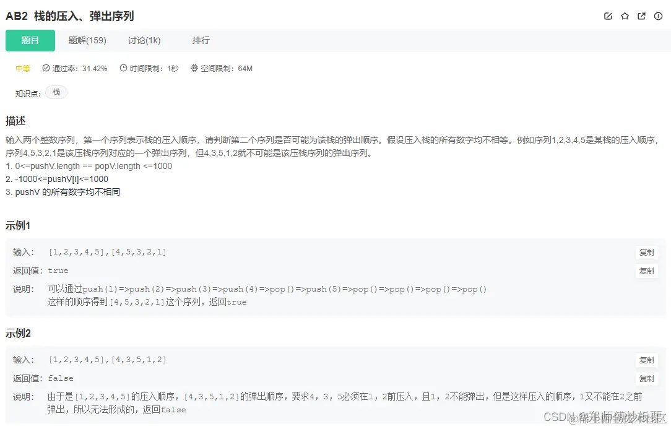Open the share/external link icon
Screen dimensions: 671x429
(x=641, y=16)
